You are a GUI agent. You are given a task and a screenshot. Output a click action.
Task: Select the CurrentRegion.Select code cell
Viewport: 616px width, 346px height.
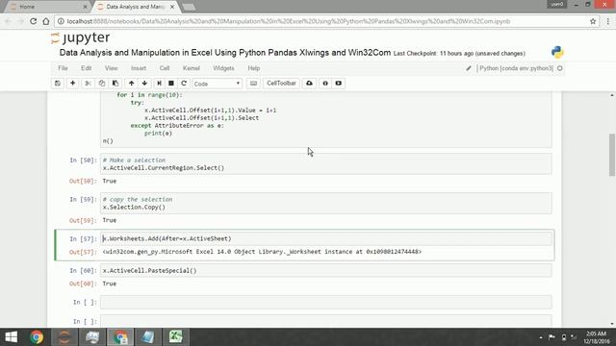[325, 163]
